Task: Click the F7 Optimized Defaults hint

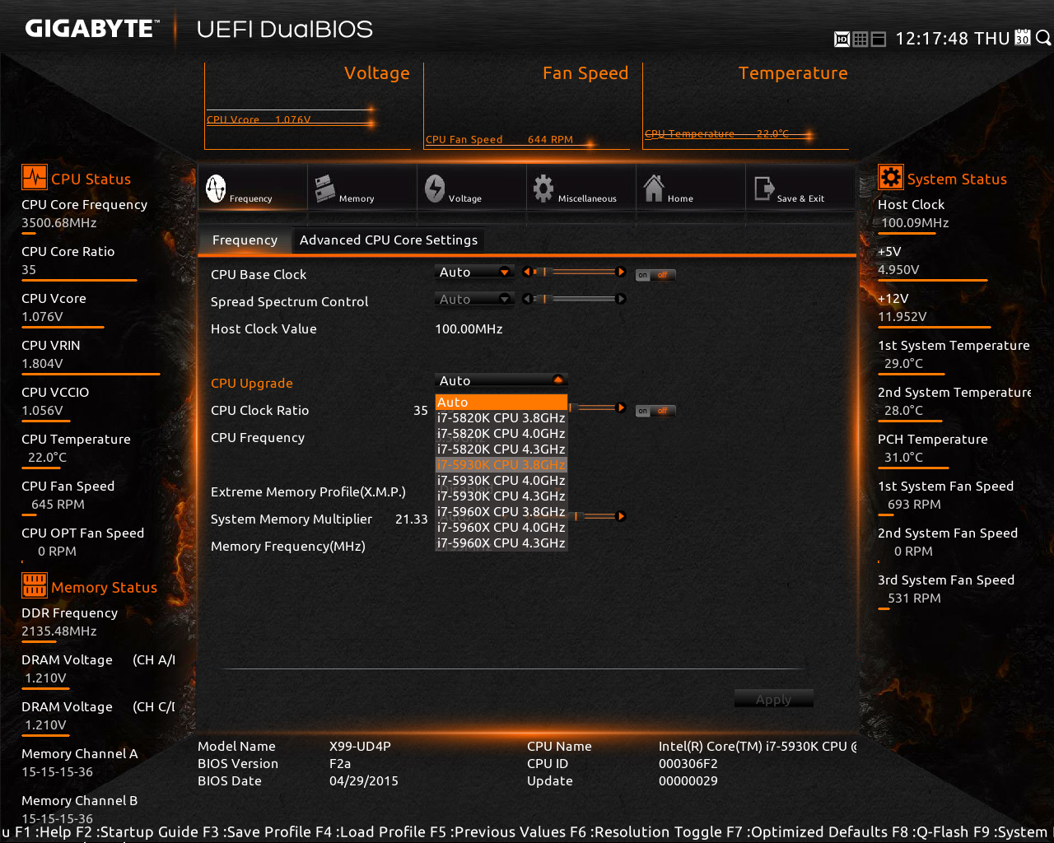Action: (808, 832)
